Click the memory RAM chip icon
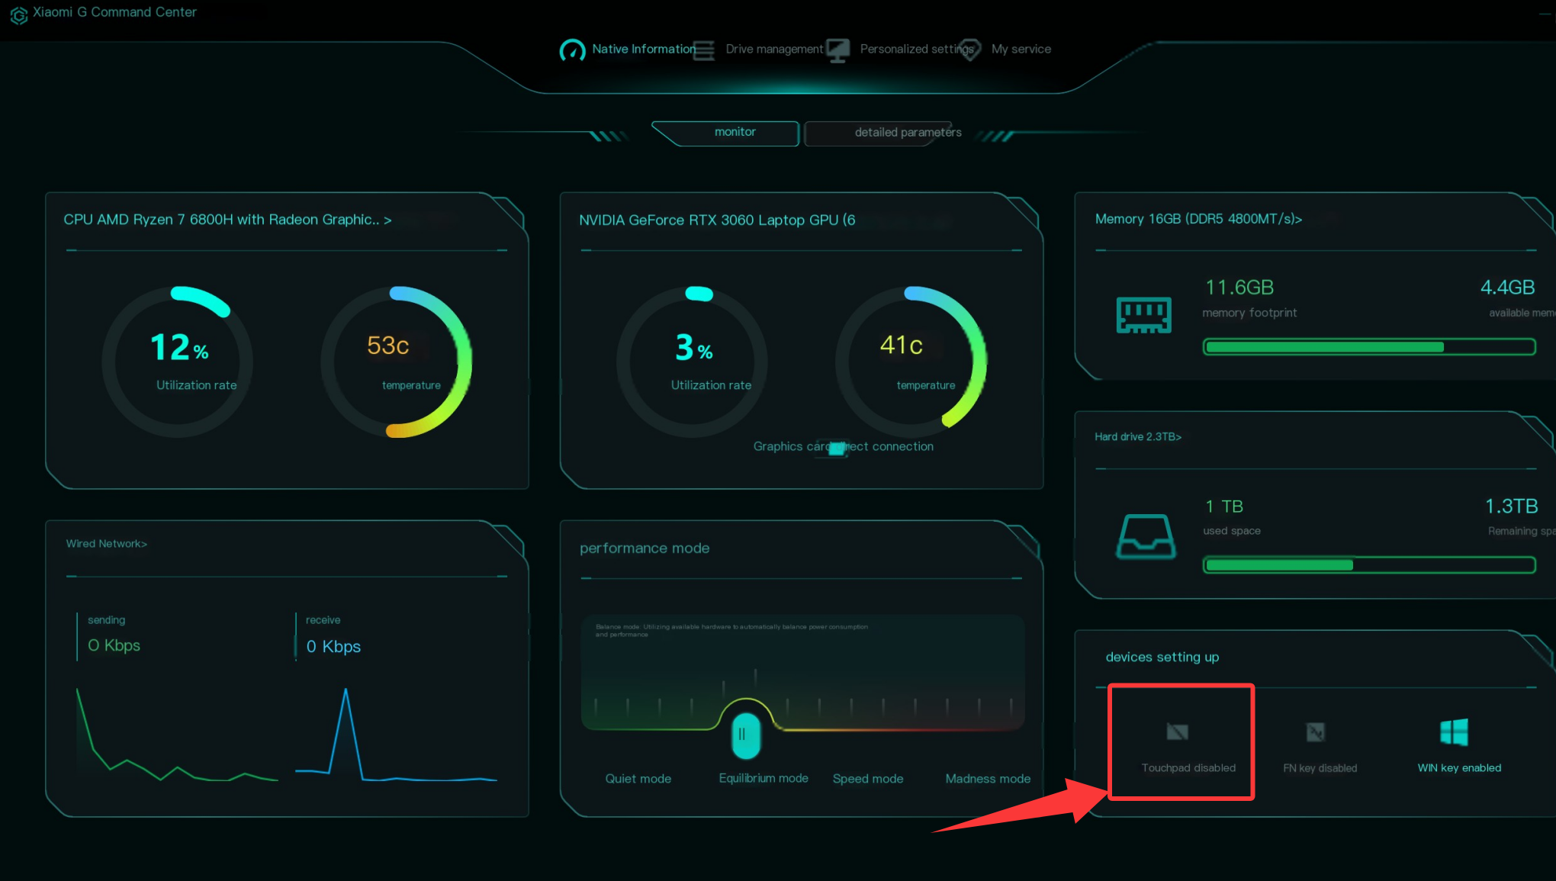 coord(1143,315)
